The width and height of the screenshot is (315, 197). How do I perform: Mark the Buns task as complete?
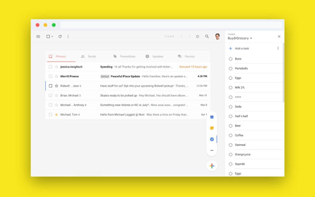(230, 59)
